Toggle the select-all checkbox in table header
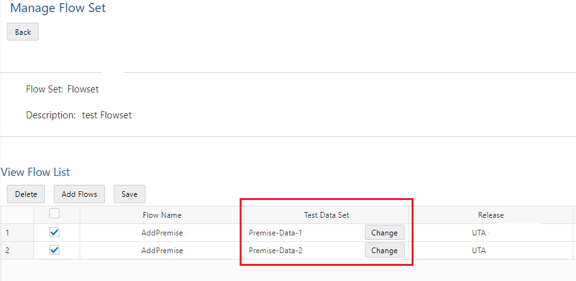Viewport: 576px width, 281px height. [54, 215]
